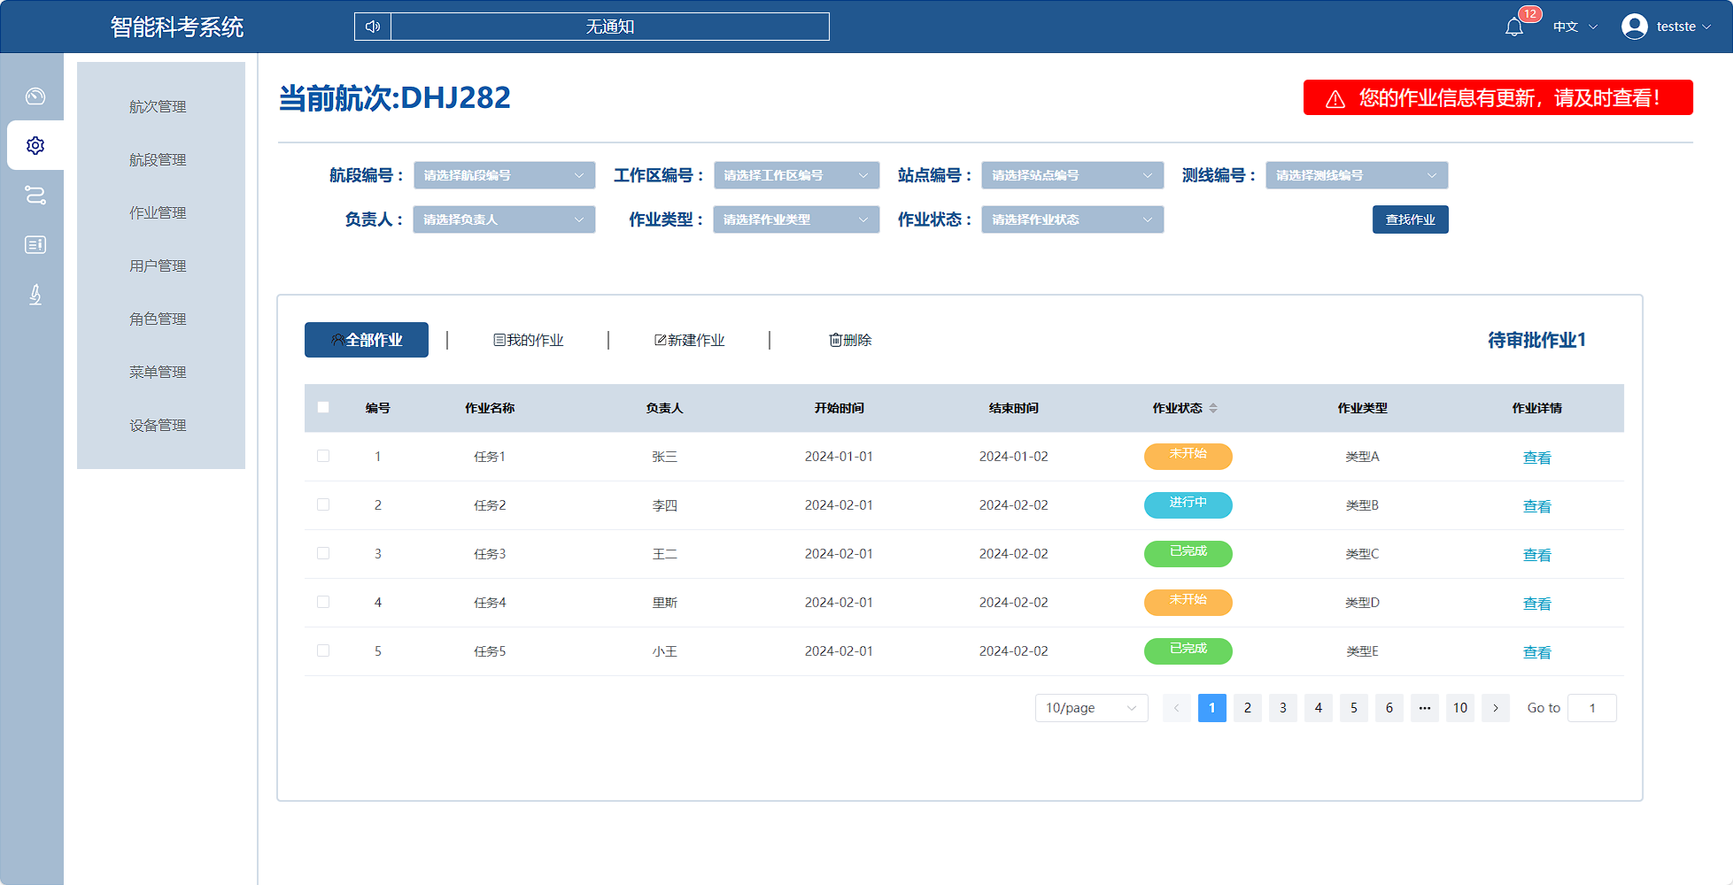Open the dashboard gauge icon in sidebar
The height and width of the screenshot is (885, 1733).
35,96
